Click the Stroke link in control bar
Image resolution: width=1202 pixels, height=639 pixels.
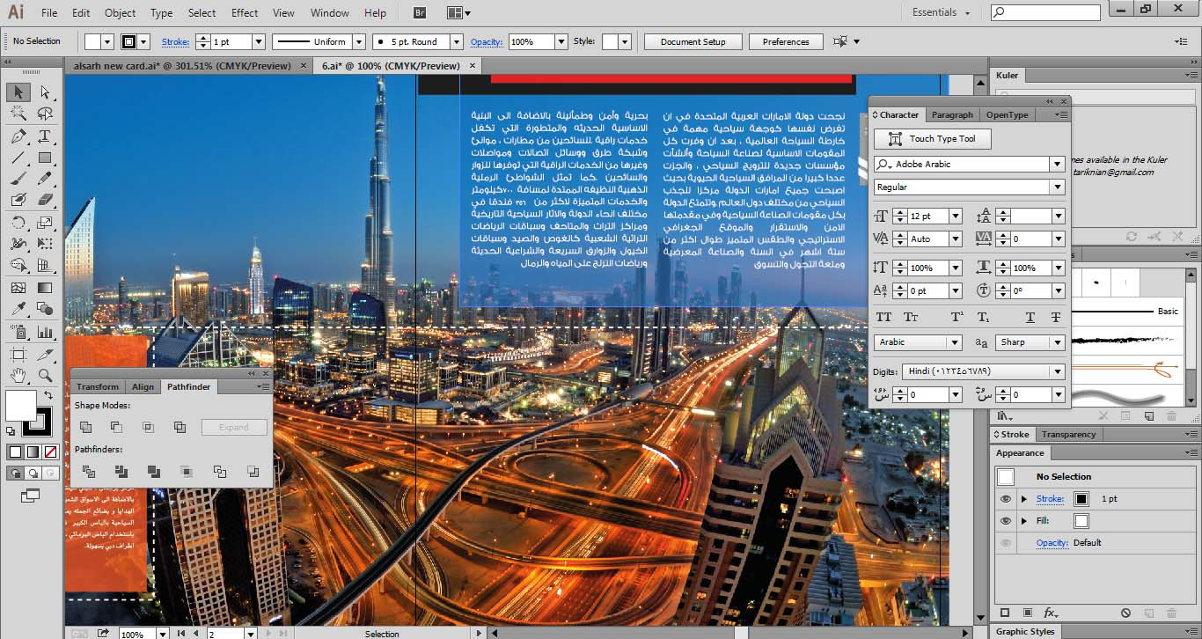tap(175, 41)
